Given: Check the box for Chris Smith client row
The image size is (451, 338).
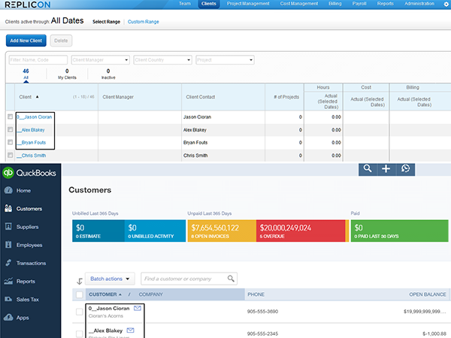Looking at the screenshot, I should (x=10, y=155).
